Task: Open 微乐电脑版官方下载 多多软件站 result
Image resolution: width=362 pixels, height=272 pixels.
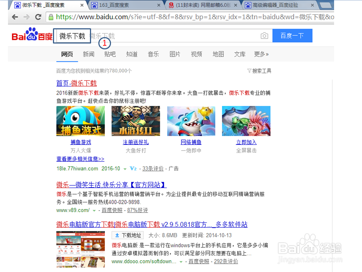Action: 152,224
